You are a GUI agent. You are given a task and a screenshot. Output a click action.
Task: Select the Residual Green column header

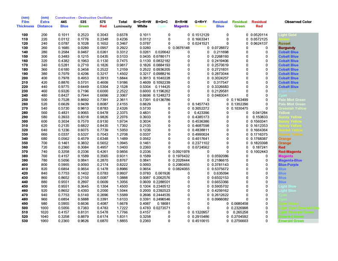point(239,23)
